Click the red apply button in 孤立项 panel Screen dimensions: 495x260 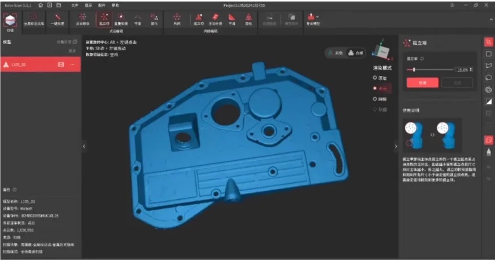[x=422, y=82]
